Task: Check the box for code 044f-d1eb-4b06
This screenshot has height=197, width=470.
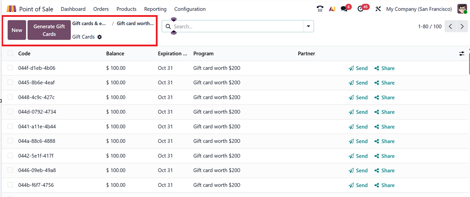Action: [x=10, y=68]
